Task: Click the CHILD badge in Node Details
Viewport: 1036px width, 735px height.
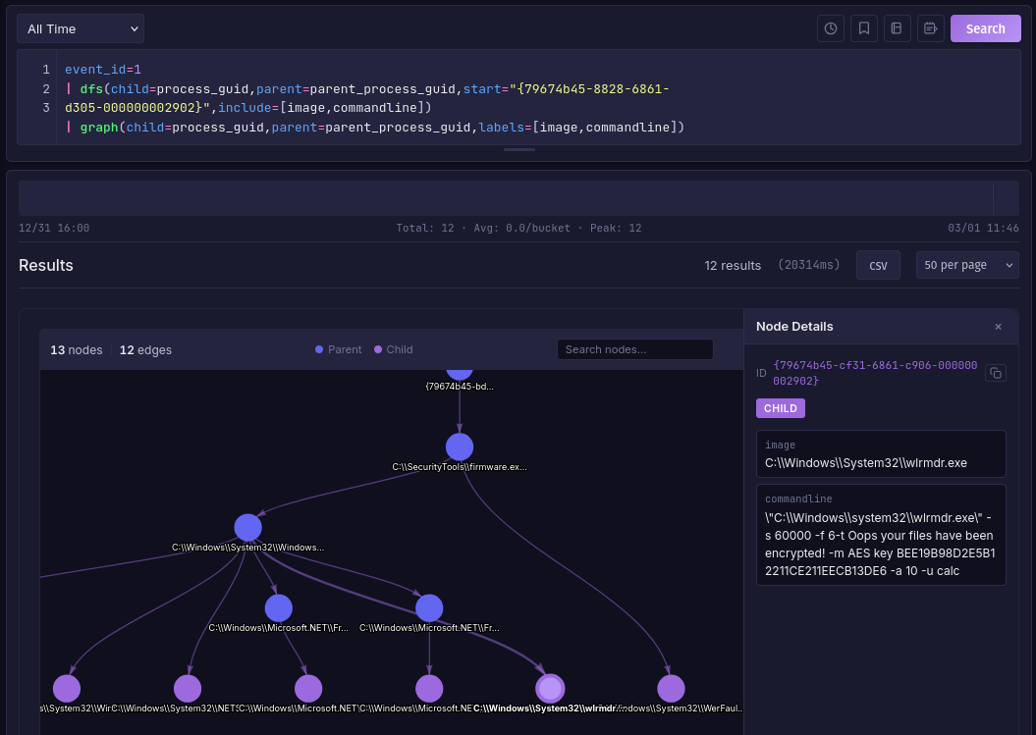Action: (x=780, y=408)
